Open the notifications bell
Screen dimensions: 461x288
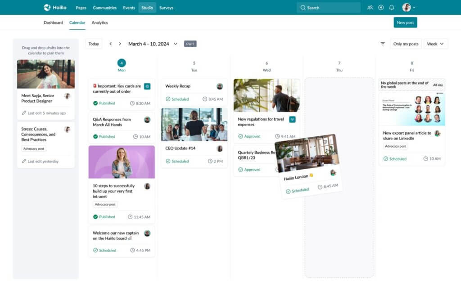[392, 7]
